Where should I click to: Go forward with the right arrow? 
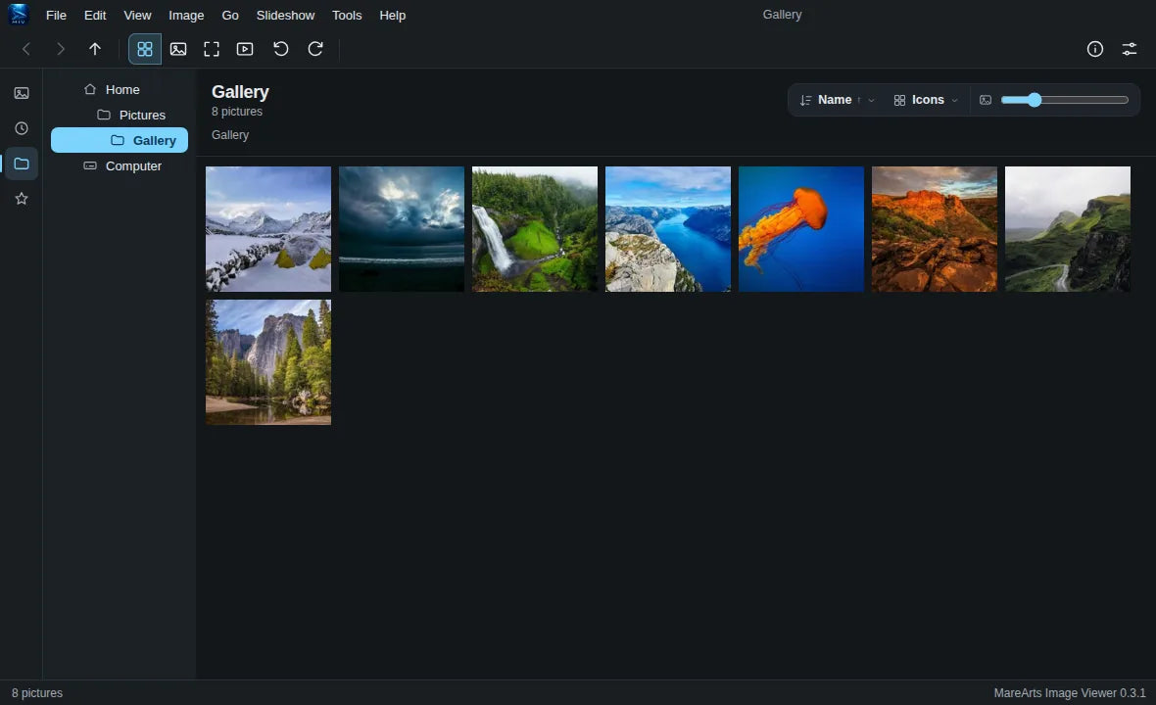[x=61, y=49]
